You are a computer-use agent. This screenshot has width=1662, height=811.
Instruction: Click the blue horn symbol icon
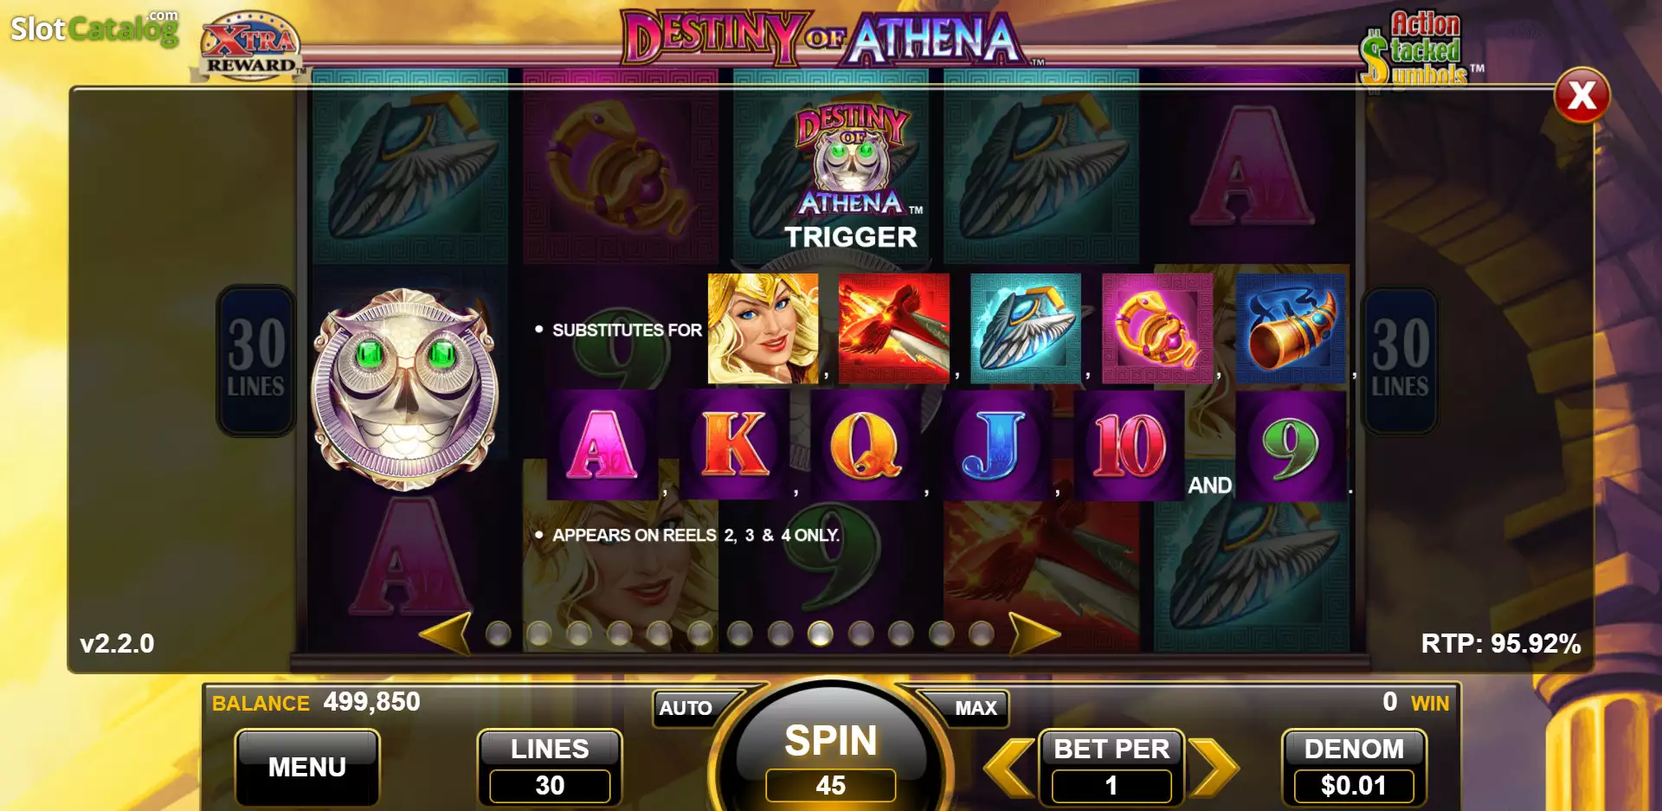coord(1291,328)
